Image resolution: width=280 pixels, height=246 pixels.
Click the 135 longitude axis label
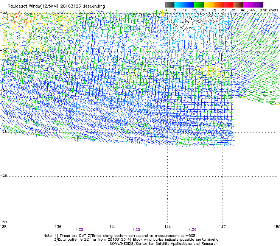[3, 227]
